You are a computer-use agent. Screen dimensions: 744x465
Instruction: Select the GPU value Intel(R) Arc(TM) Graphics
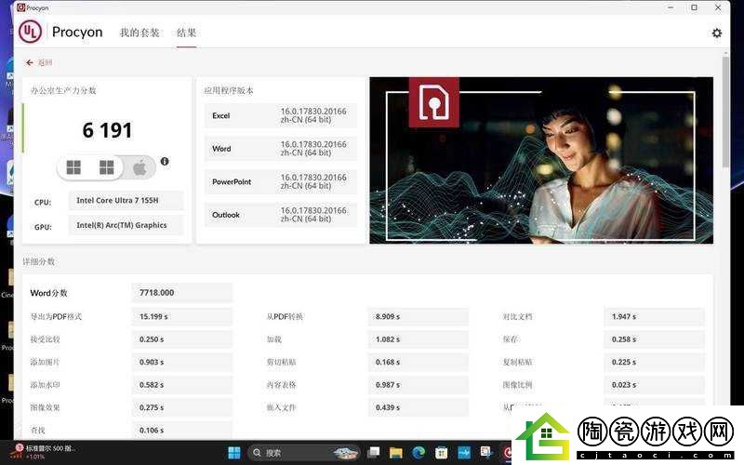(126, 225)
